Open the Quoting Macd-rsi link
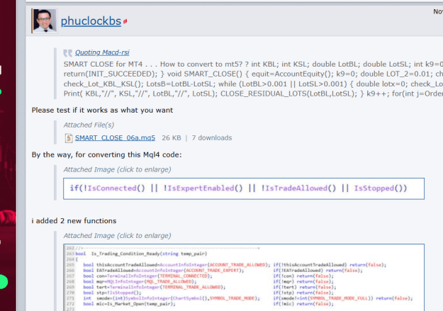The width and height of the screenshot is (443, 311). pos(102,52)
